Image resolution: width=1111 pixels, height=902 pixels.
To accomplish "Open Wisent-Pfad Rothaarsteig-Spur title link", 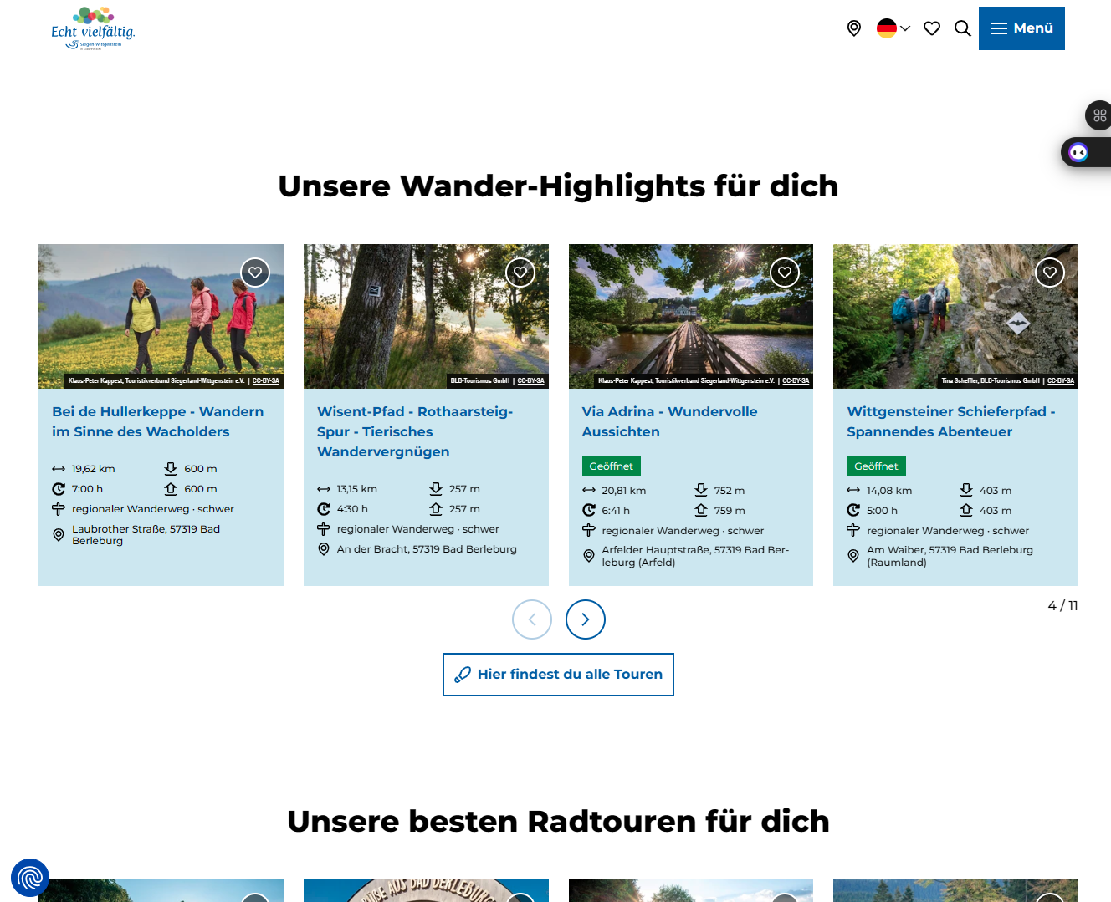I will (415, 431).
